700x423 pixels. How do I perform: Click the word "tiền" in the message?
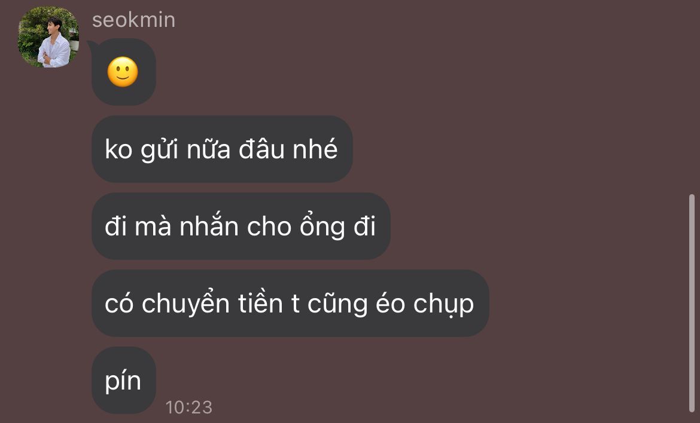tap(260, 304)
